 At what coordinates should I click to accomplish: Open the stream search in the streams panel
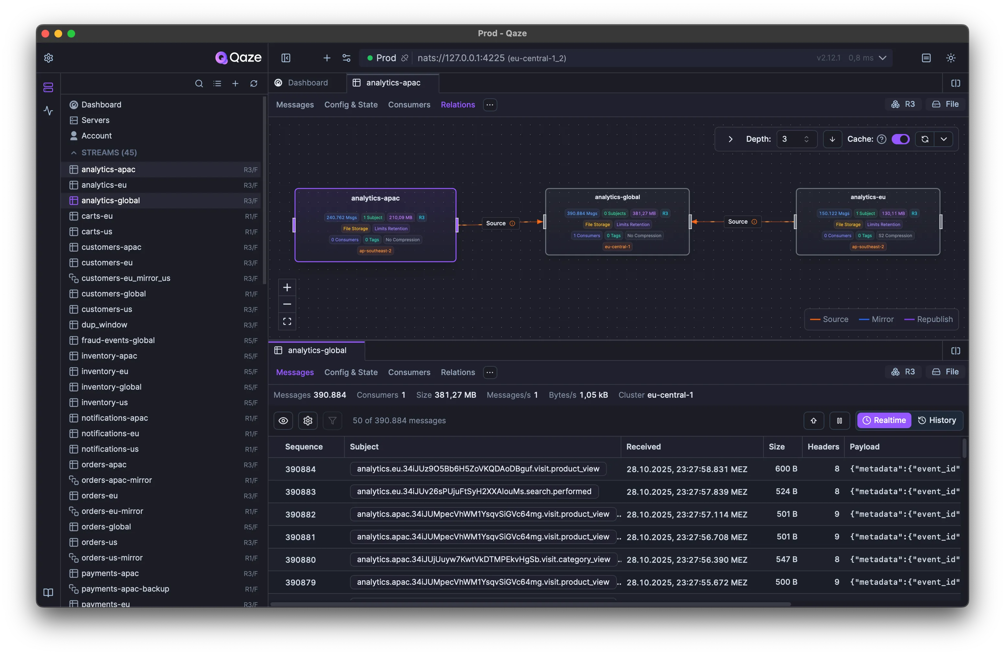[199, 83]
